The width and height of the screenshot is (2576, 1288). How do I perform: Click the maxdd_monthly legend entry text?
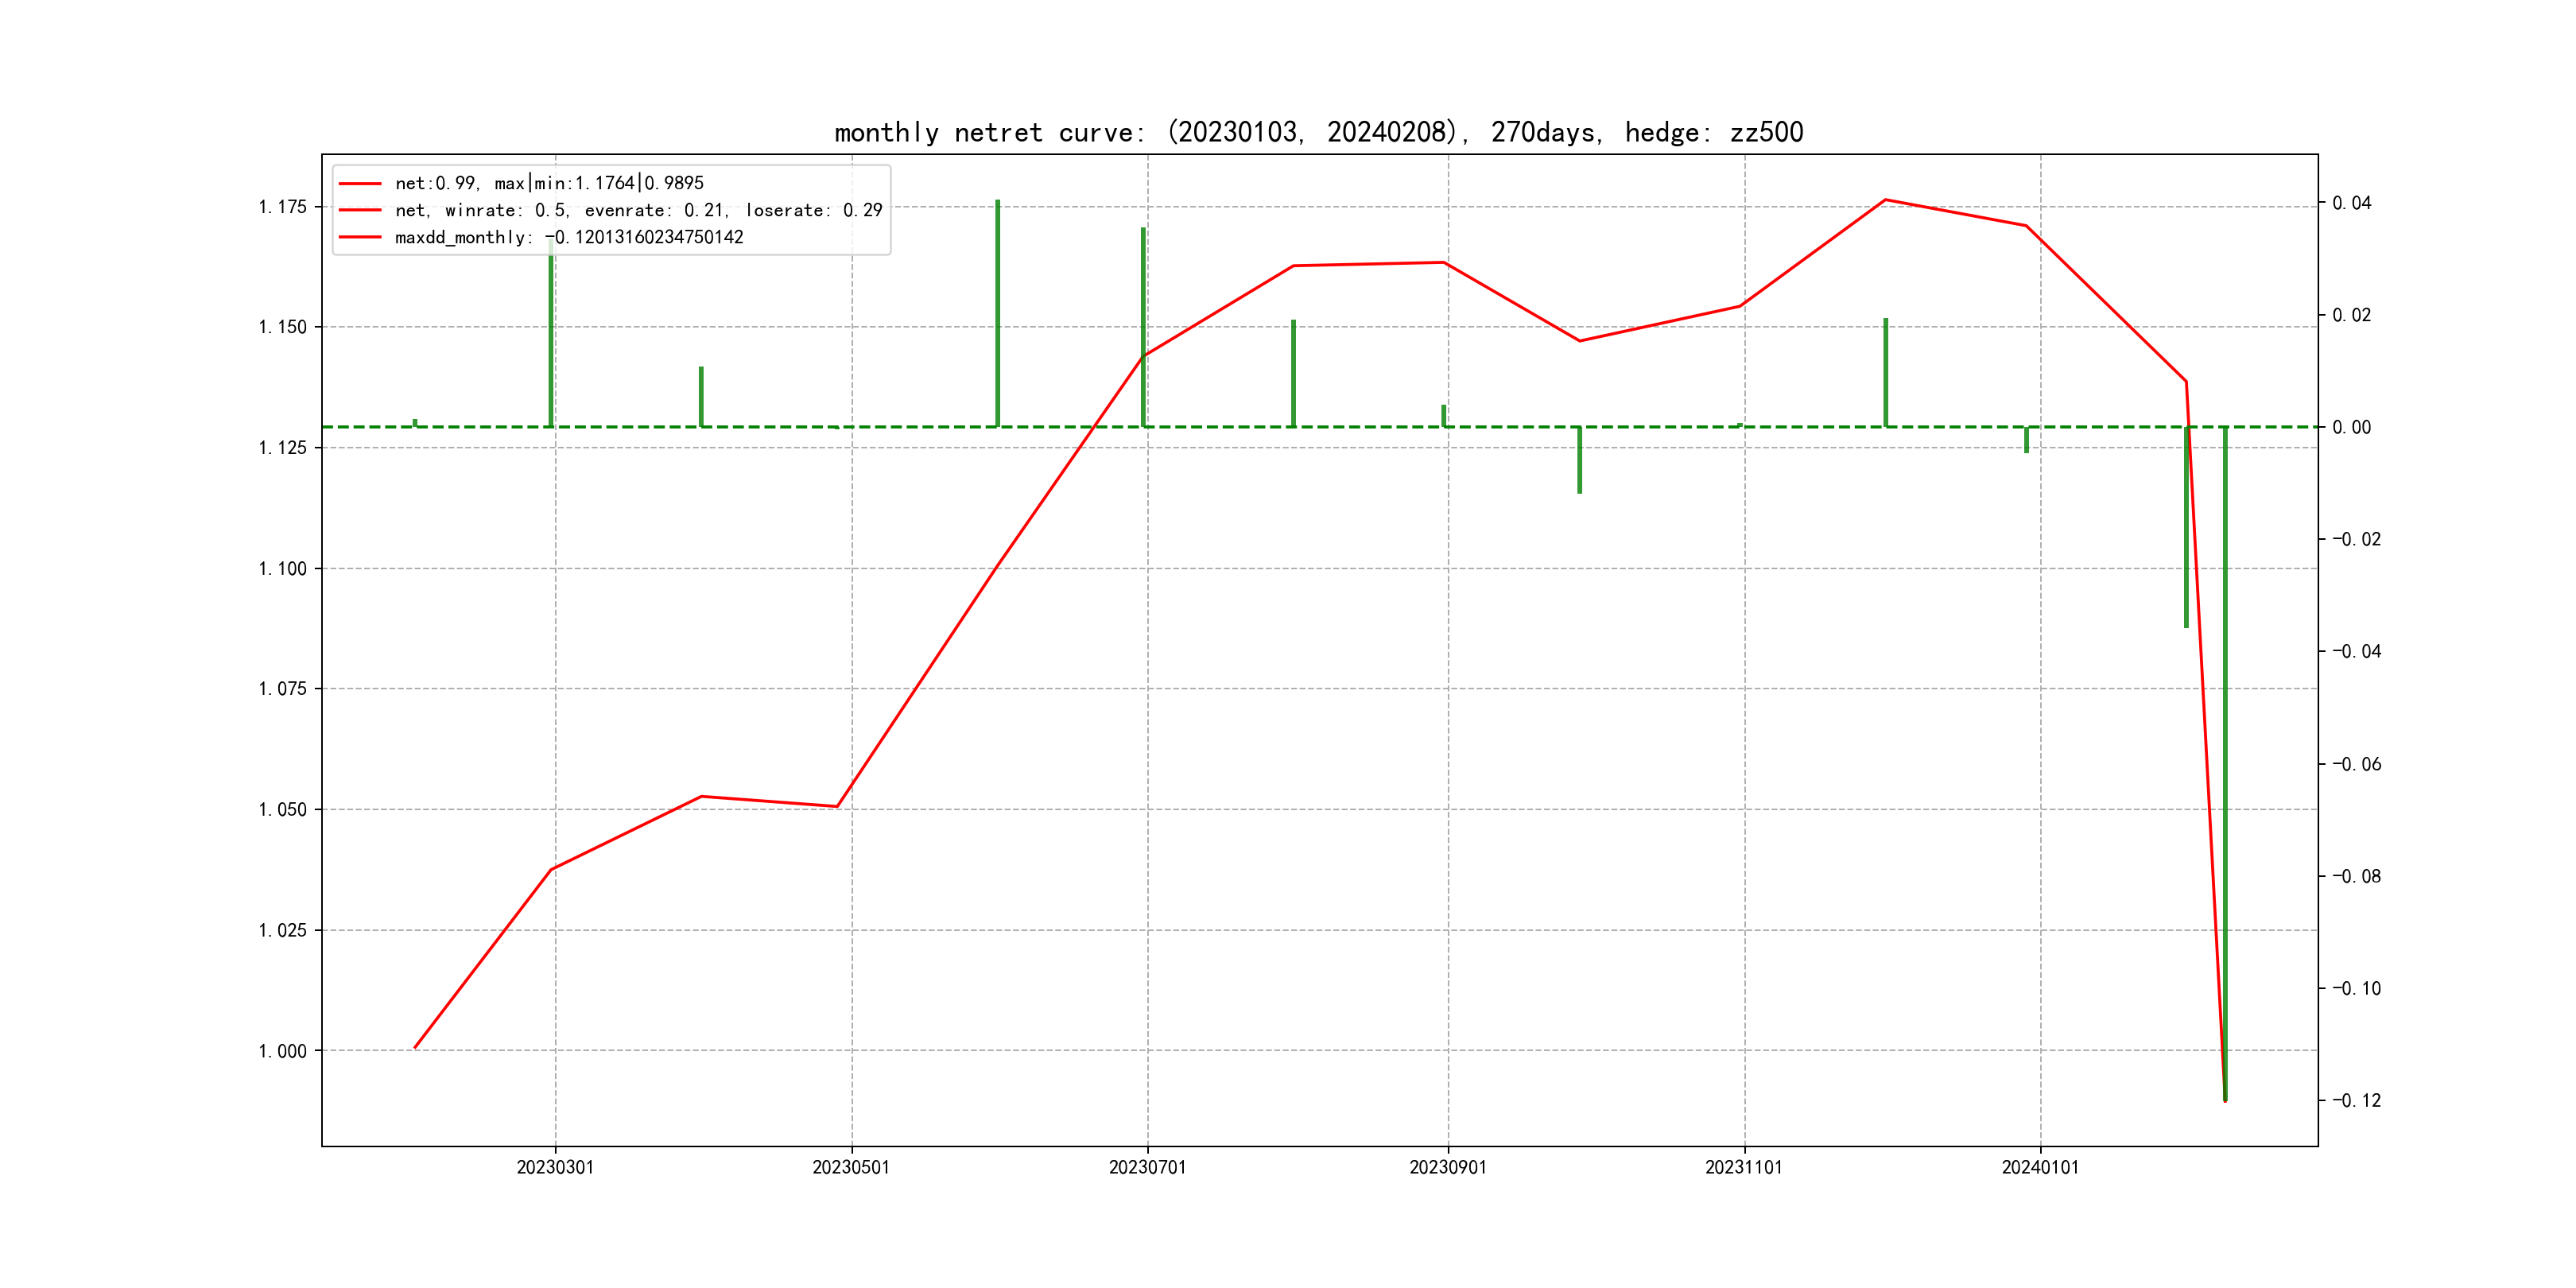tap(569, 237)
